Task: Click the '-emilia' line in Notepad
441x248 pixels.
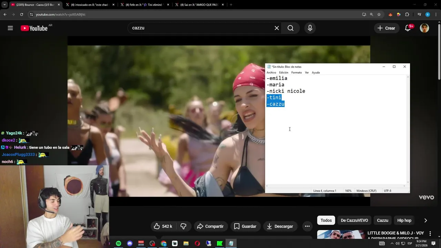Action: 277,78
